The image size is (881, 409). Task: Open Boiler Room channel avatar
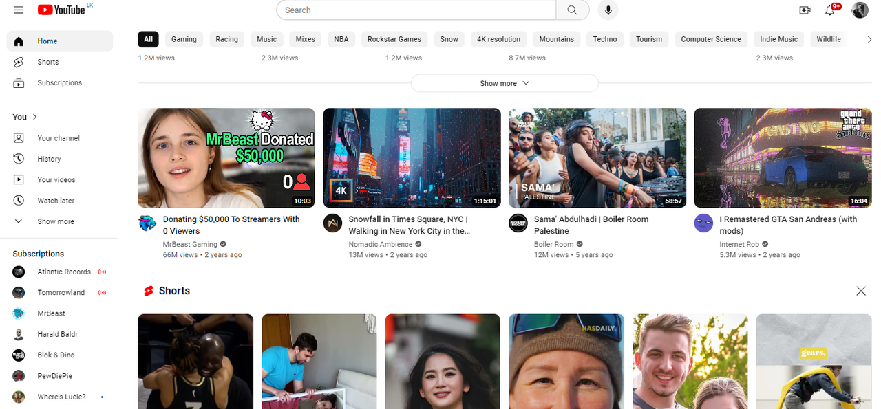(x=518, y=223)
